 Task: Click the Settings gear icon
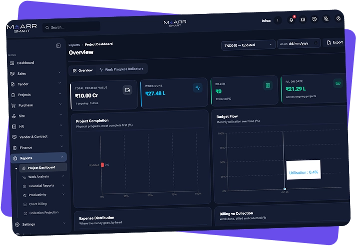tap(17, 225)
